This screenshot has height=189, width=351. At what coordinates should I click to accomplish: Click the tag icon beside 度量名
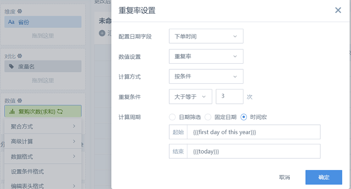pos(11,66)
